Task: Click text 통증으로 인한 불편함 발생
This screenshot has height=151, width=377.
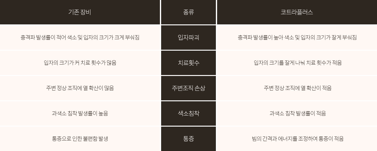Action: coord(80,139)
